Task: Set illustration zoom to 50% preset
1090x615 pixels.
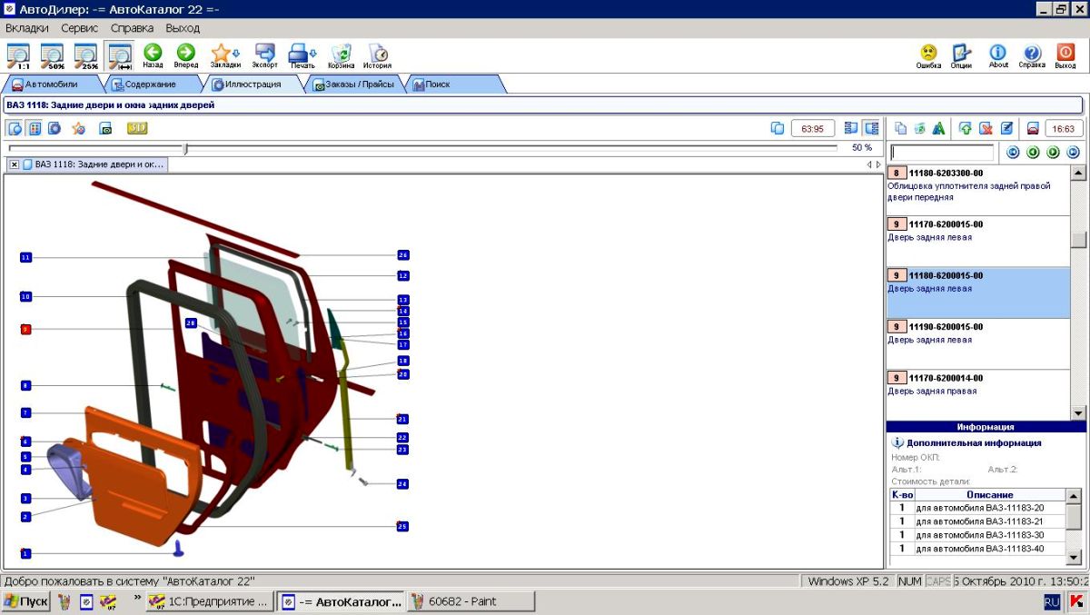Action: (x=52, y=55)
